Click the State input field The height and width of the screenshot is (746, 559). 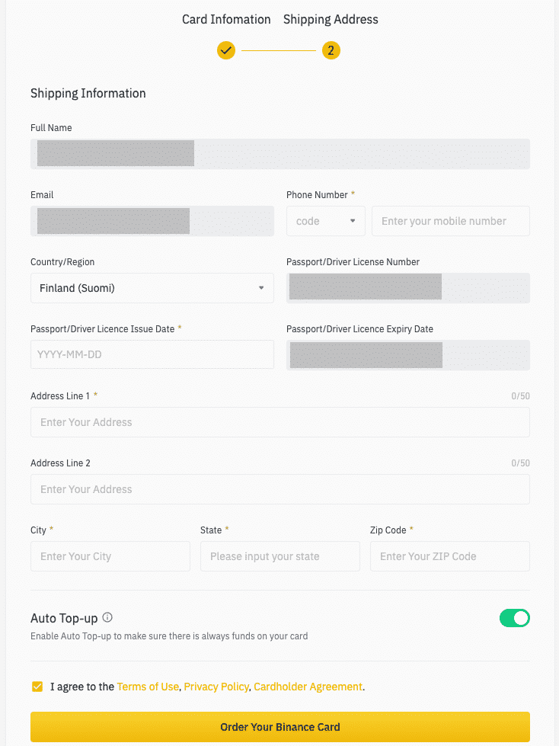(280, 556)
